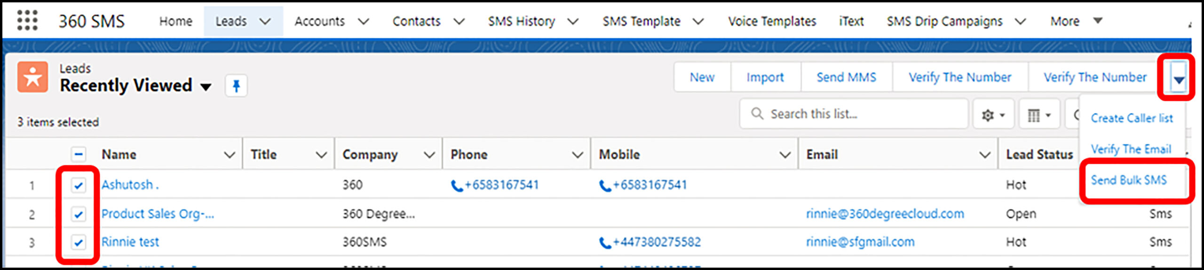1204x270 pixels.
Task: Select Create Caller list menu option
Action: pyautogui.click(x=1132, y=118)
